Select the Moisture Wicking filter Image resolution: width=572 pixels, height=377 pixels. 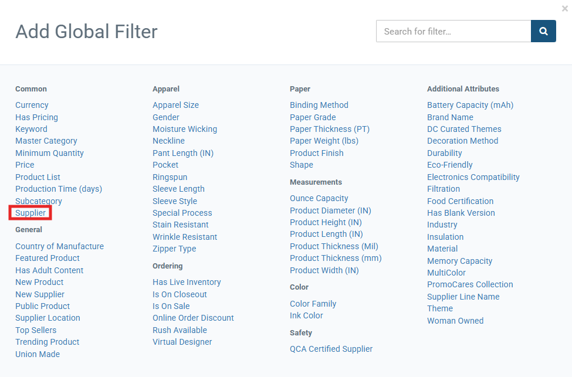click(185, 129)
